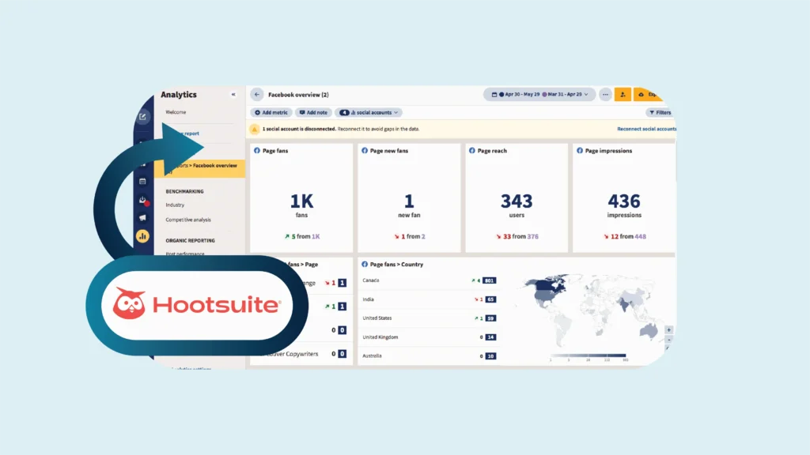Click the Add note button
Image resolution: width=810 pixels, height=455 pixels.
(x=313, y=113)
